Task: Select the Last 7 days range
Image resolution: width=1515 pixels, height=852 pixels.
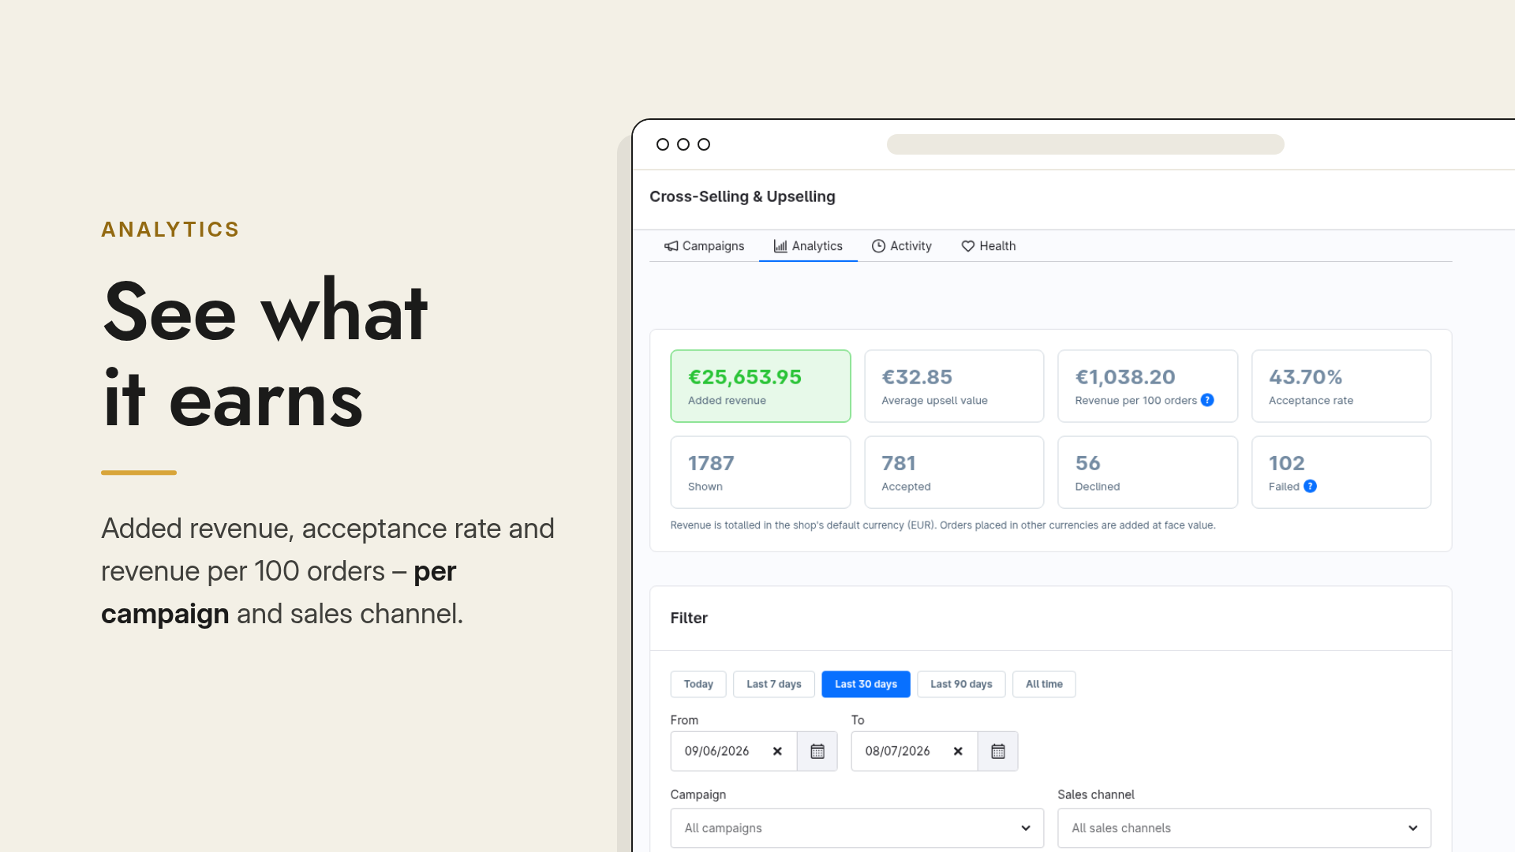Action: click(774, 684)
